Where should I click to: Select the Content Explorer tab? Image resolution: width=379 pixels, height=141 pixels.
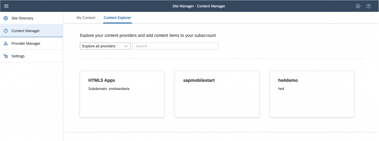(x=117, y=18)
